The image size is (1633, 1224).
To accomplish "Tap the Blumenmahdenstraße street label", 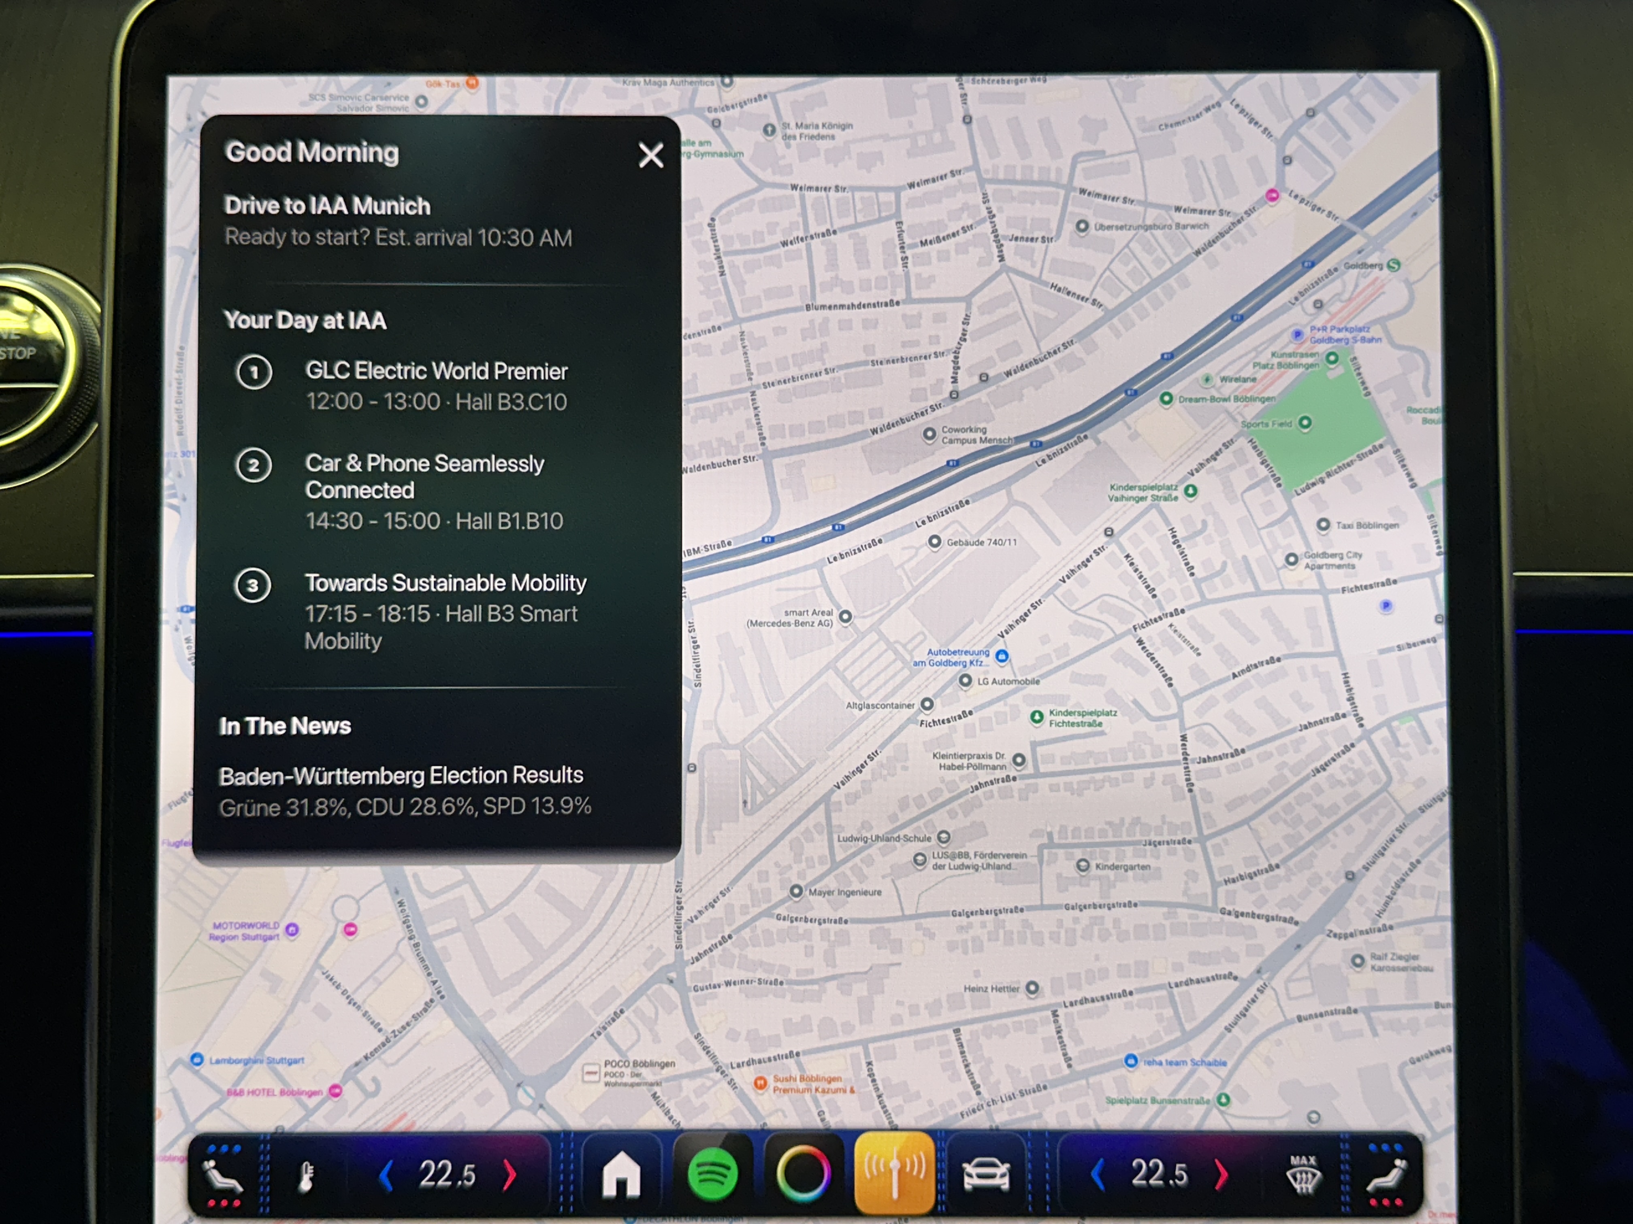I will coord(852,306).
